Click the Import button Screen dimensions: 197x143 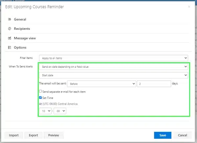14,135
